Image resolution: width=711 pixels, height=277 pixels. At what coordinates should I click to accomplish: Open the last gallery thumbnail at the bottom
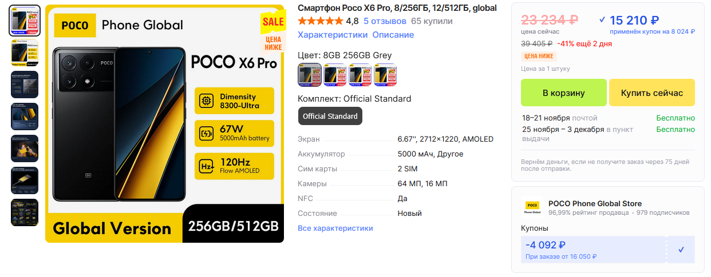click(25, 212)
